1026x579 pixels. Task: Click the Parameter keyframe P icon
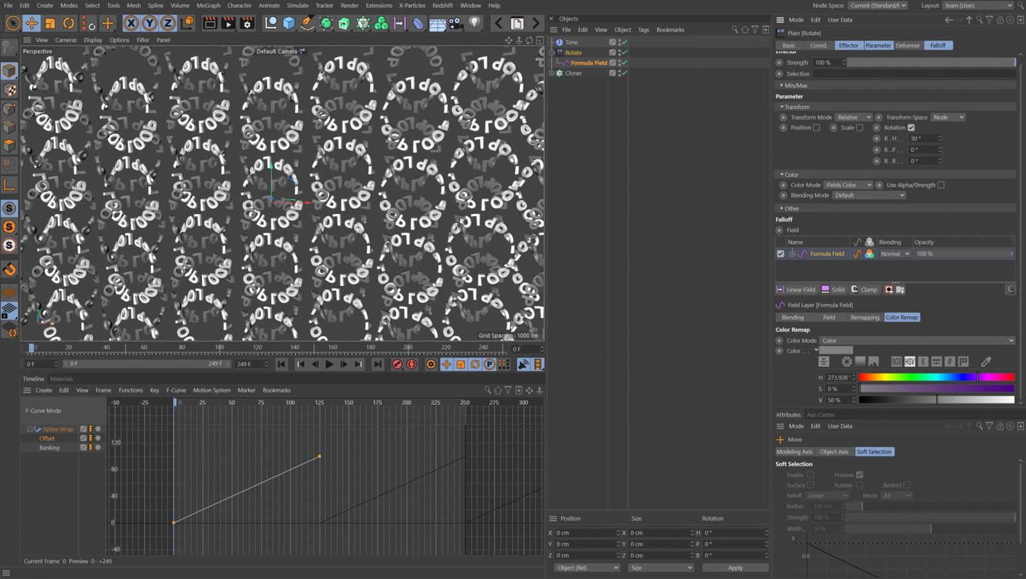[x=489, y=364]
